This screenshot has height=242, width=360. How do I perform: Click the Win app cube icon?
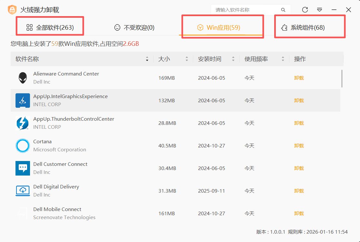[x=200, y=27]
